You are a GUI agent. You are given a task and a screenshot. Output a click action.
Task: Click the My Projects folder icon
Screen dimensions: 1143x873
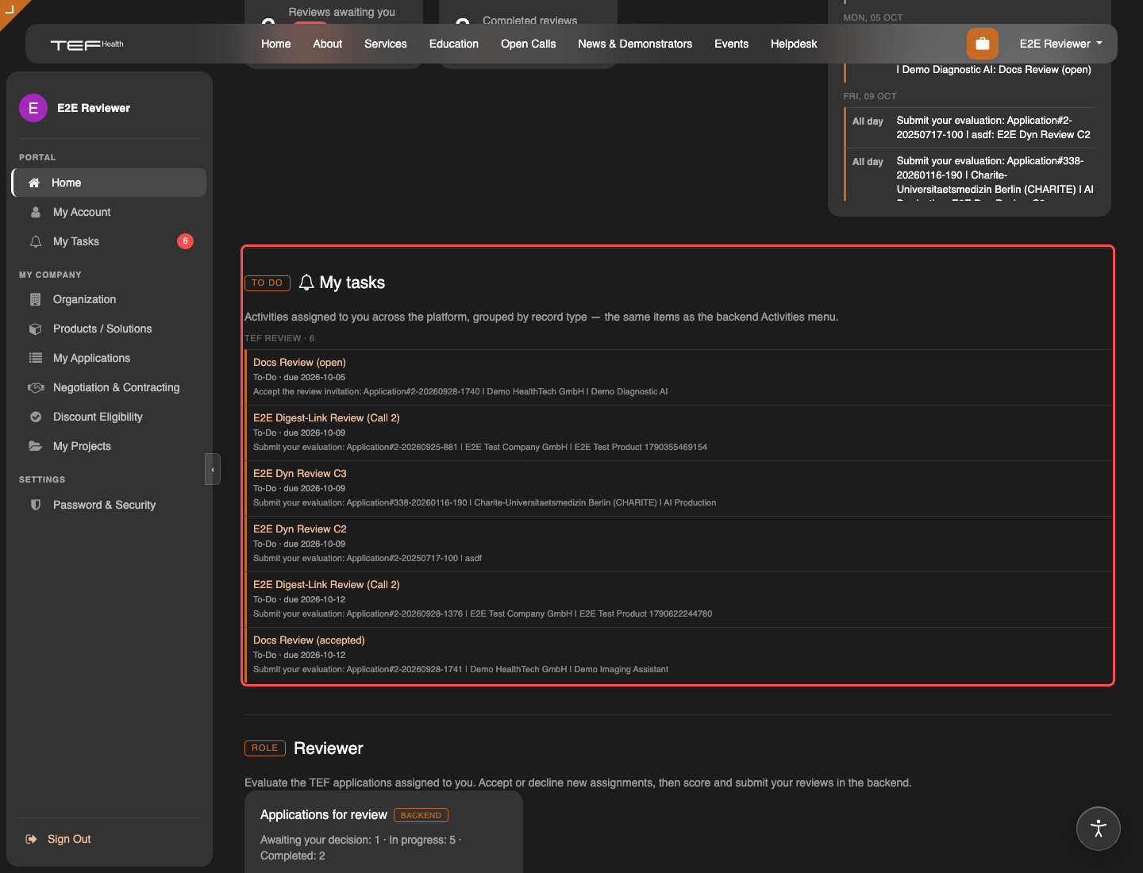(36, 446)
